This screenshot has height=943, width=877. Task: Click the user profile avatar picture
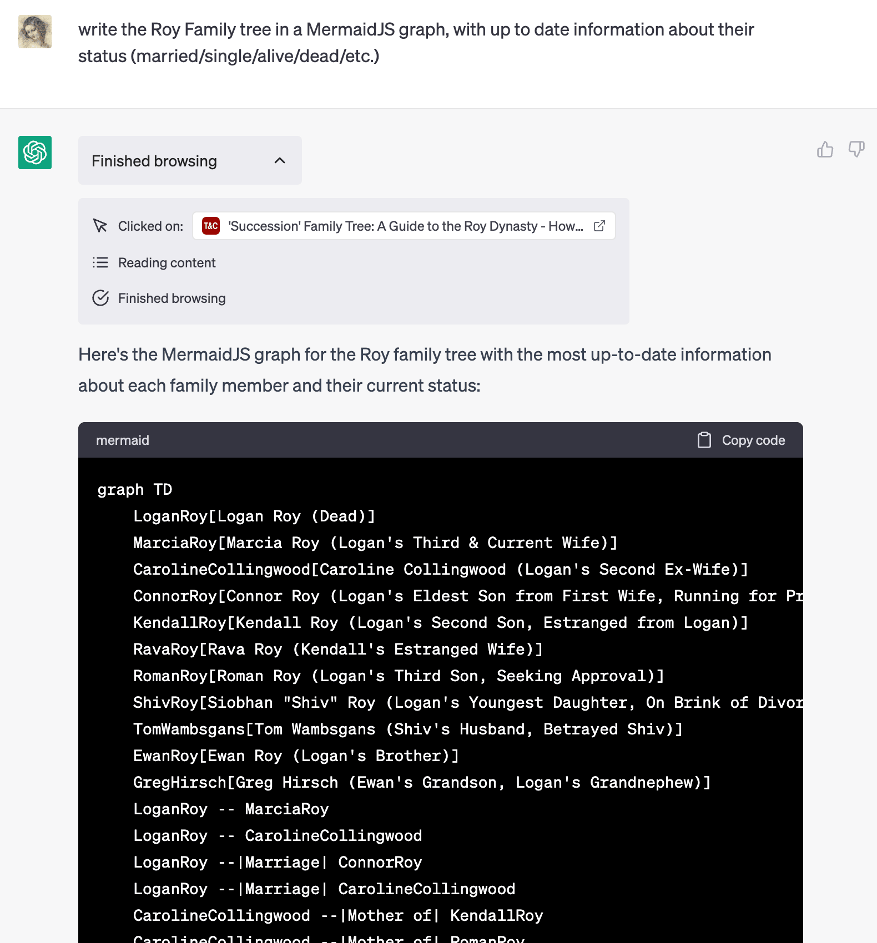[34, 32]
